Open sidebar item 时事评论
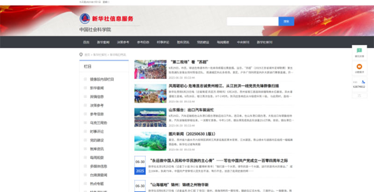 (x=97, y=131)
